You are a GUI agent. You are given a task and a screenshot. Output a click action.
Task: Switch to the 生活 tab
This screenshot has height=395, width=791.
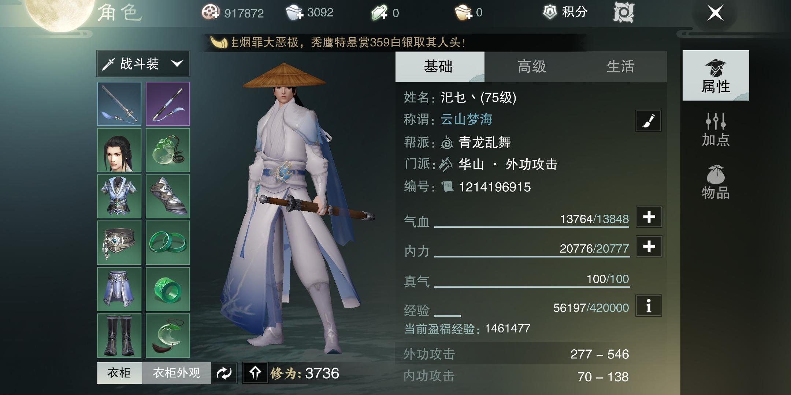(x=620, y=67)
